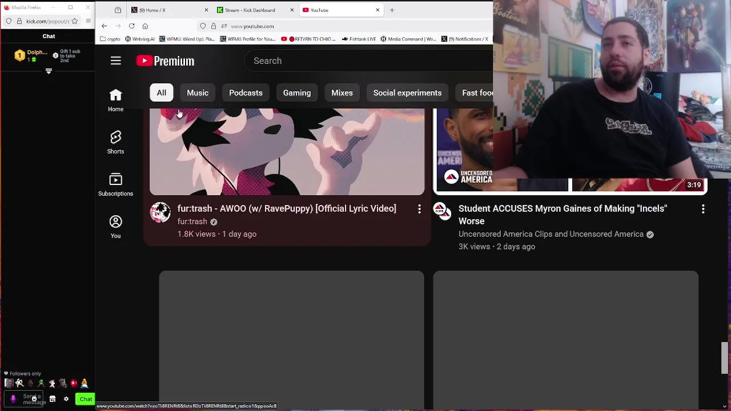Open WFMU: Wired Up bookmark
The height and width of the screenshot is (411, 731).
pos(187,39)
